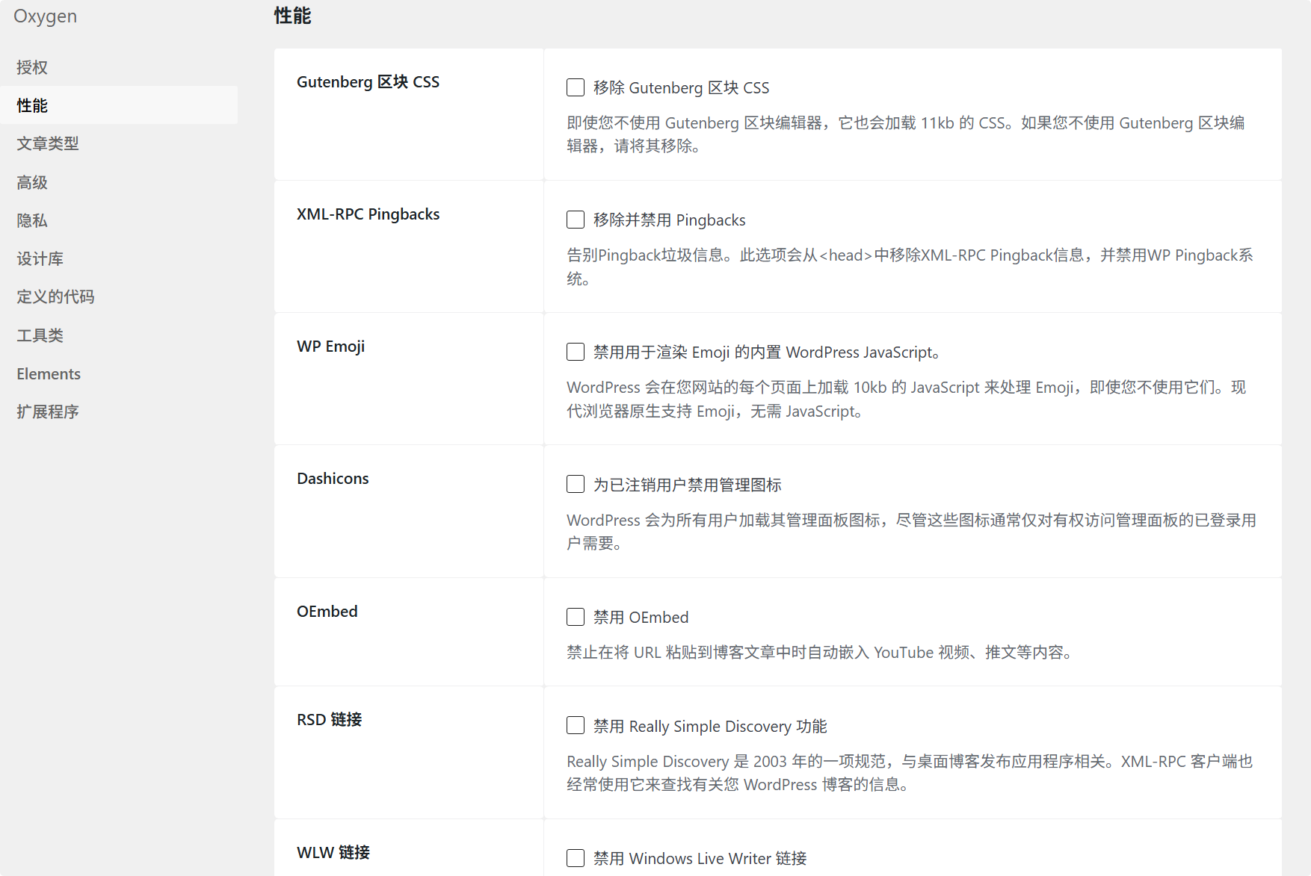This screenshot has width=1311, height=876.
Task: Click the Really Simple Discovery 2003 description
Action: click(910, 773)
